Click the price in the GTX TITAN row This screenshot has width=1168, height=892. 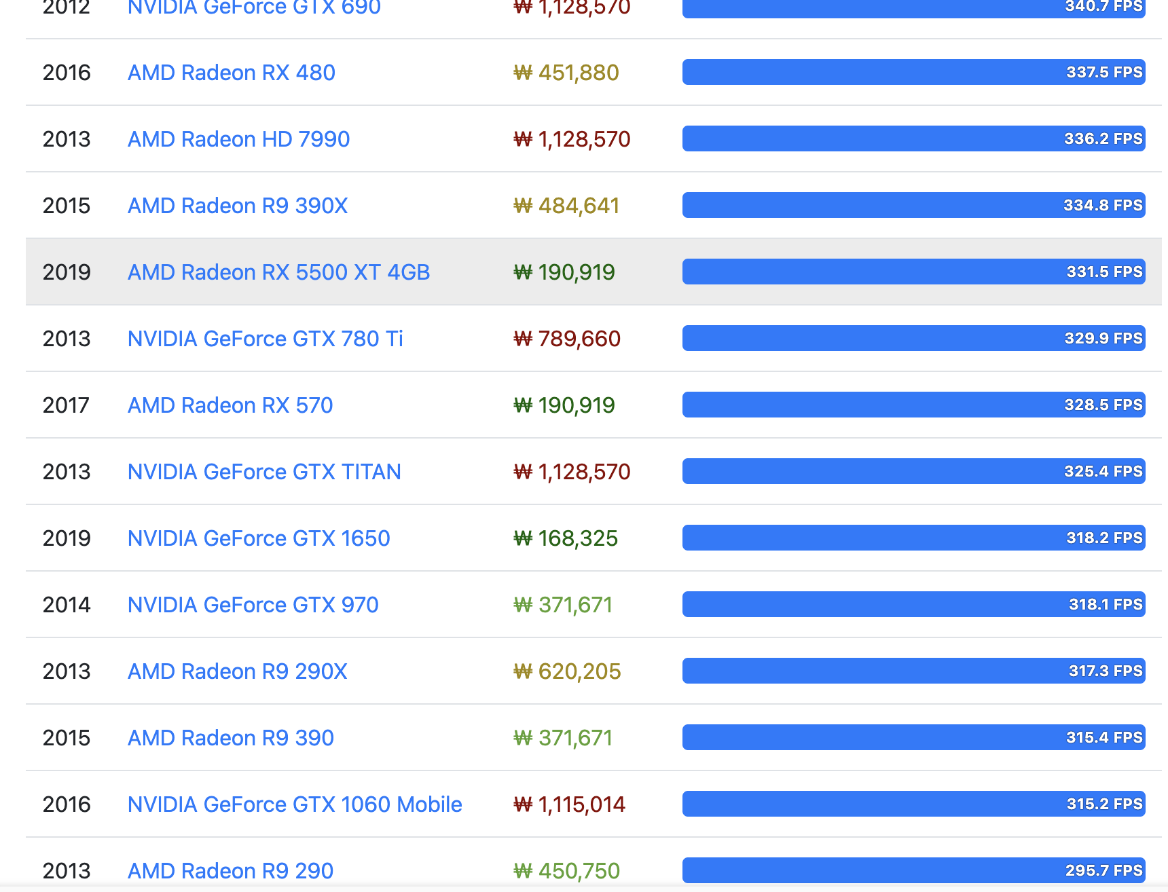click(x=572, y=472)
